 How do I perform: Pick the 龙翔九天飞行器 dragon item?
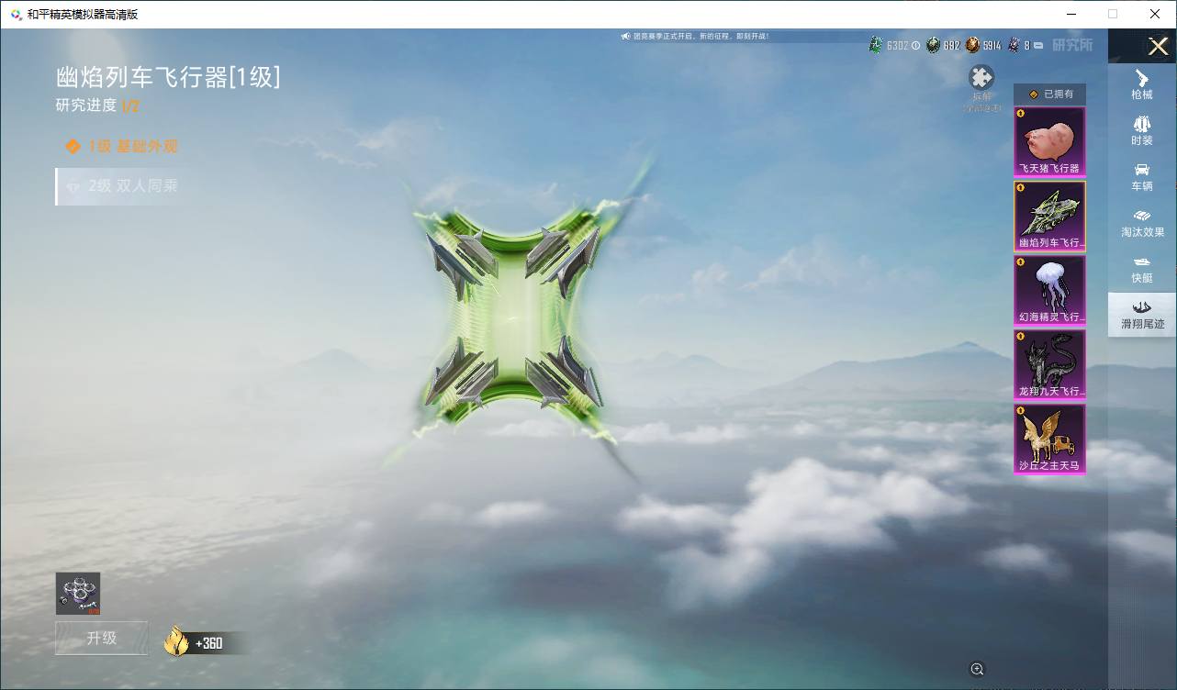1049,364
